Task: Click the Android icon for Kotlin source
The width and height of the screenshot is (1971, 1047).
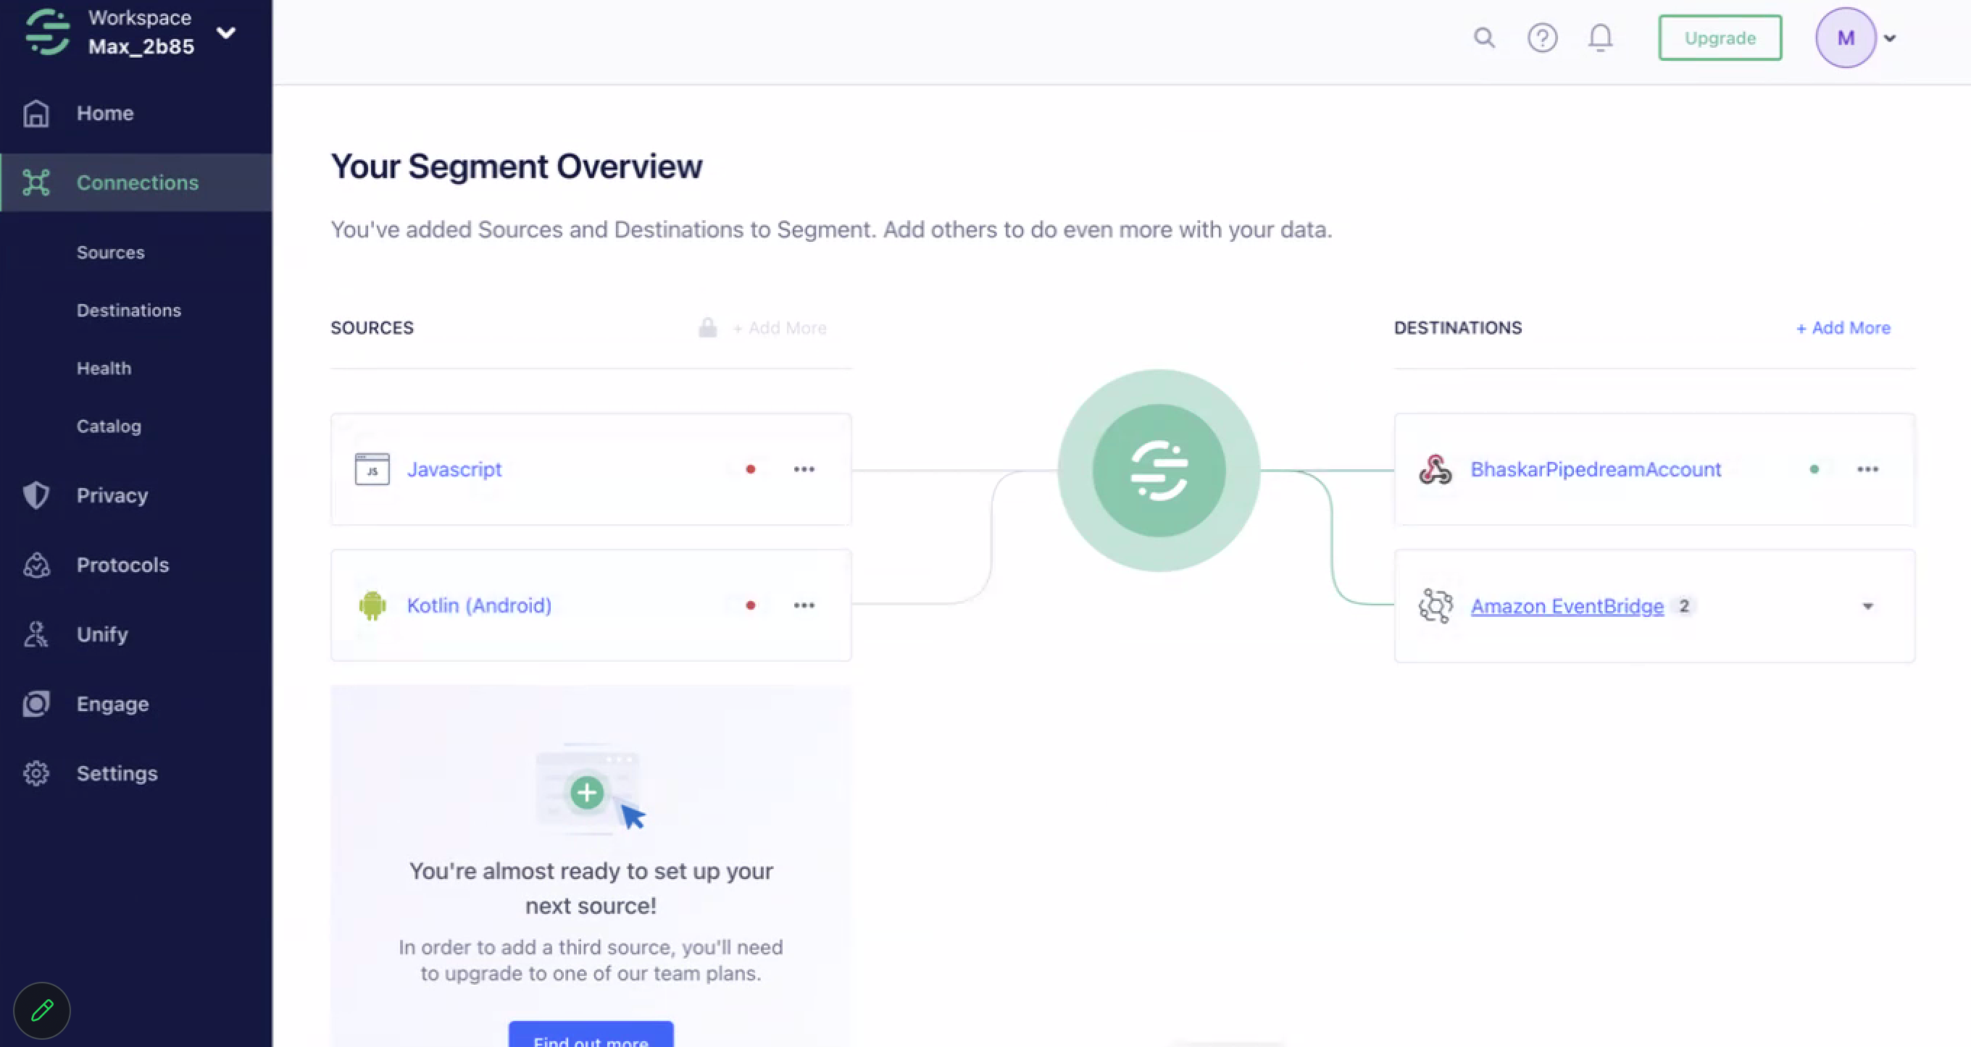Action: 372,605
